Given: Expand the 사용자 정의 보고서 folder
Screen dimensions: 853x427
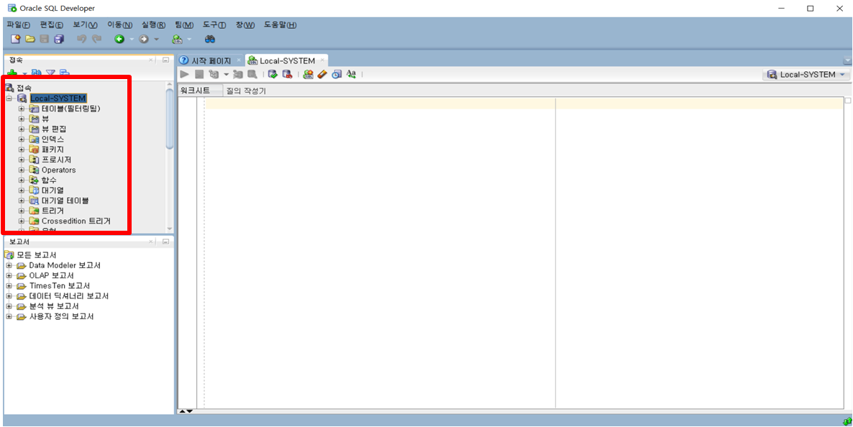Looking at the screenshot, I should click(x=9, y=316).
